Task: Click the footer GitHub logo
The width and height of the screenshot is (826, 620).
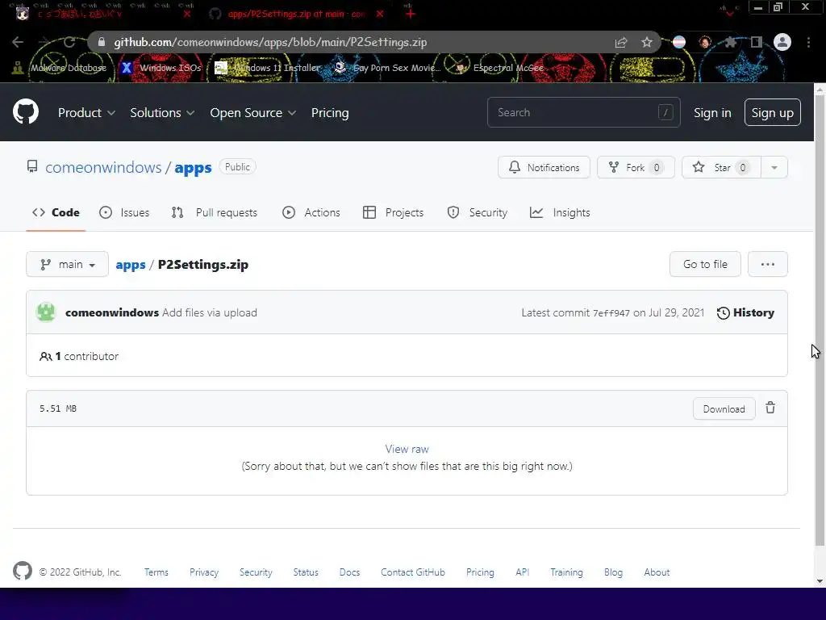Action: point(22,572)
